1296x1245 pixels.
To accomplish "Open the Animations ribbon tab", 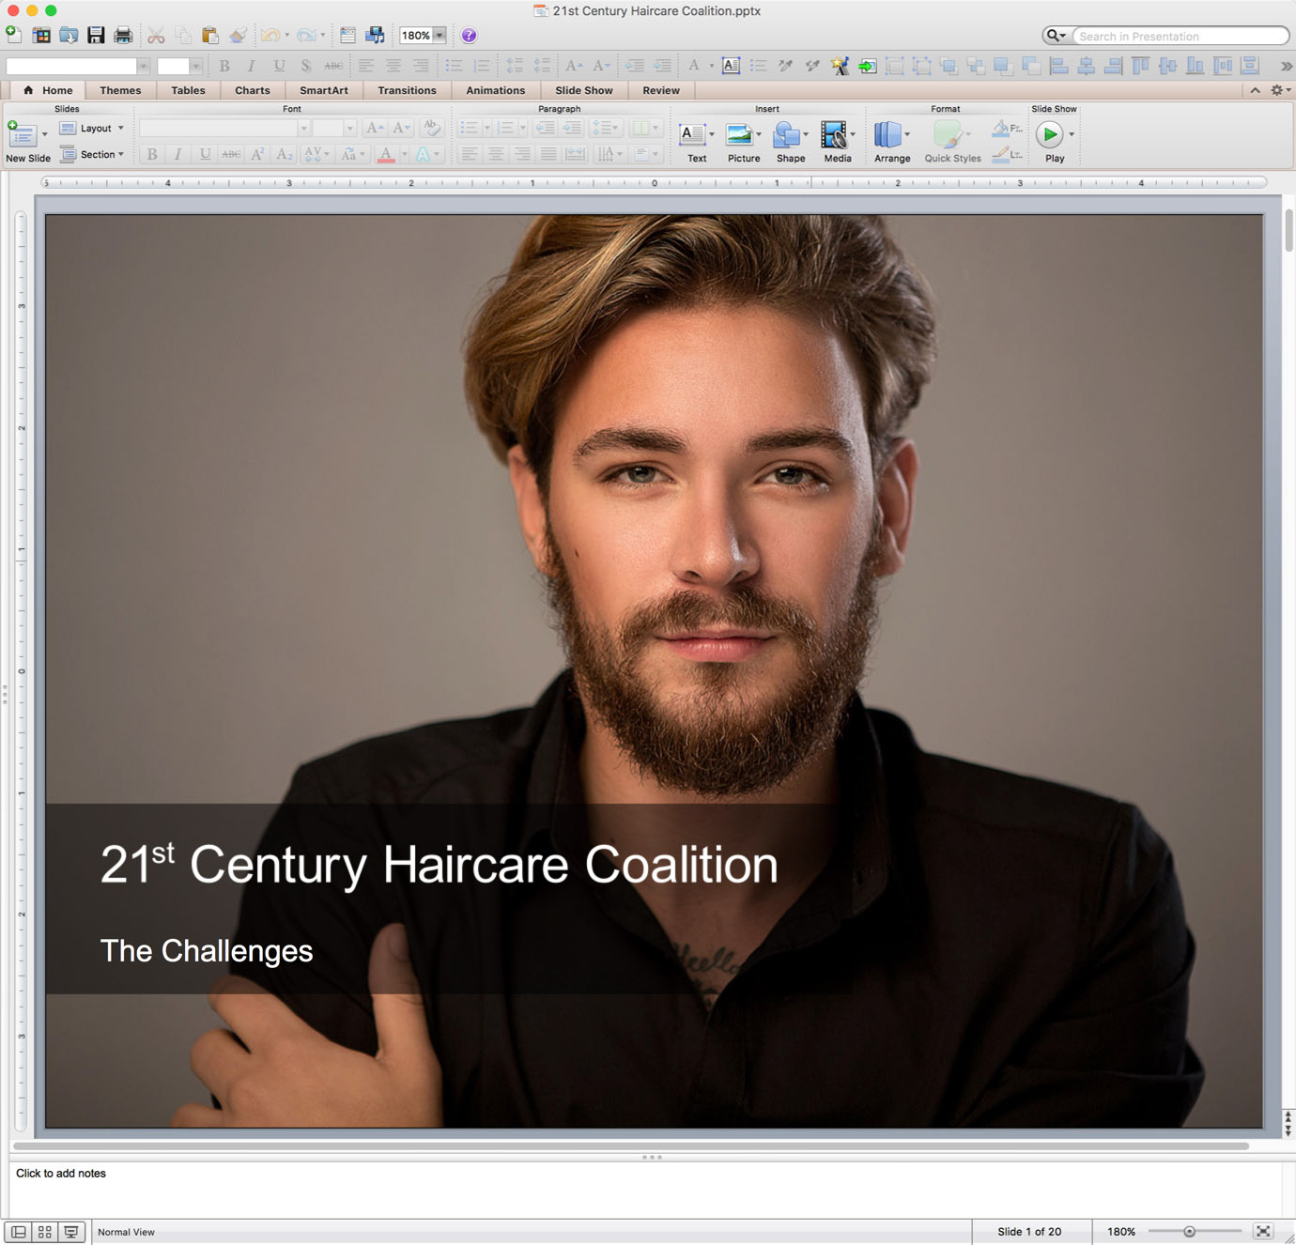I will 495,90.
